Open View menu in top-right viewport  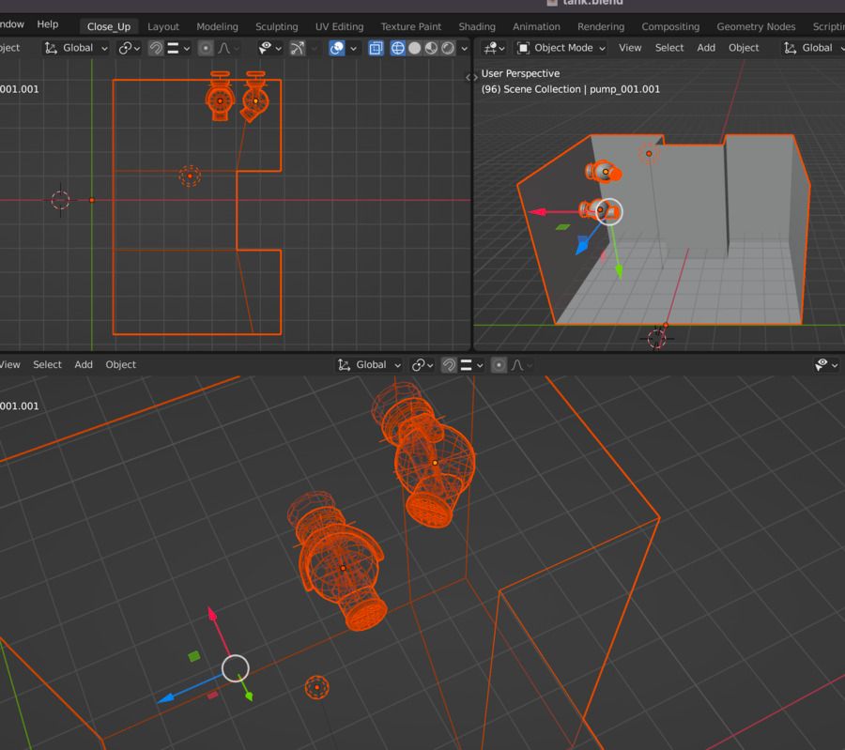click(x=629, y=48)
